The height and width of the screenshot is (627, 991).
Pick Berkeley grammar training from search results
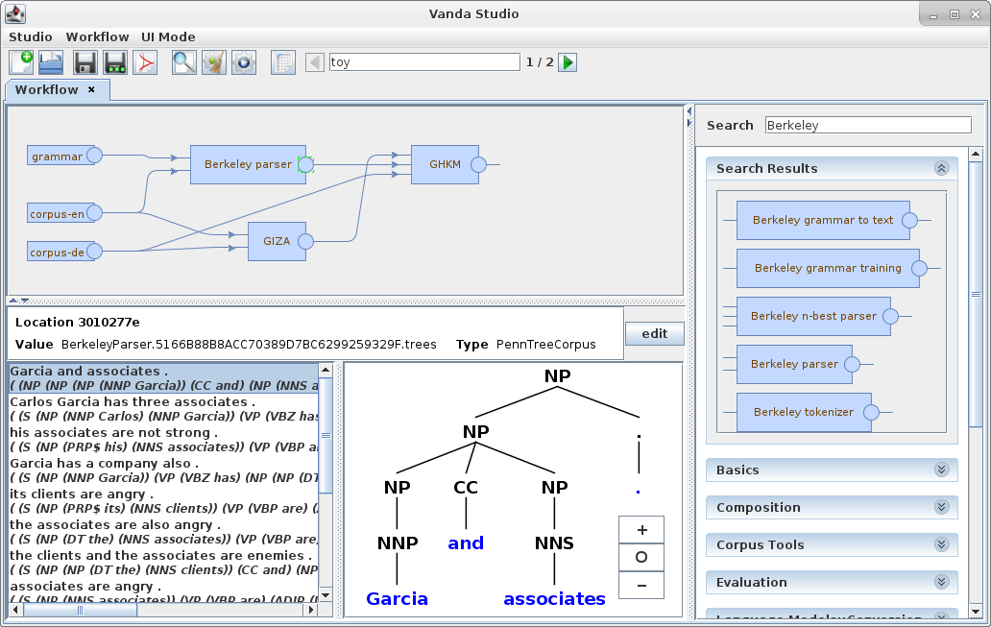point(828,268)
